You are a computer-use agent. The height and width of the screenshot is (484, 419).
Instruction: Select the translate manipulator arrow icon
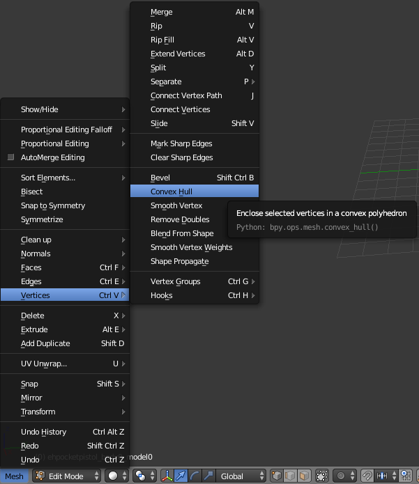tap(181, 476)
